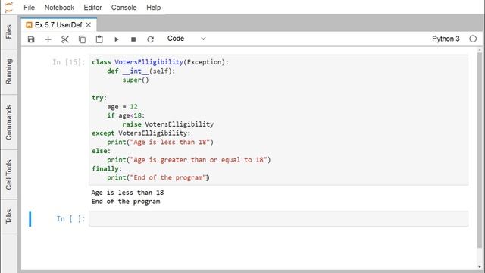Open the Files sidebar panel
The height and width of the screenshot is (273, 485).
click(8, 32)
